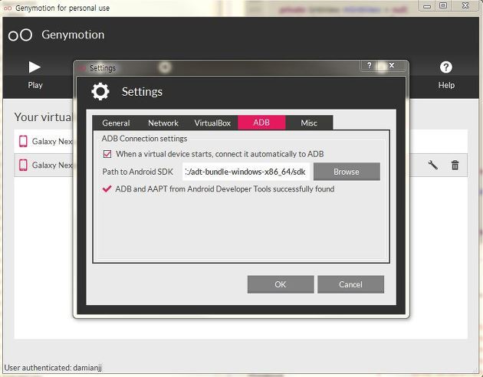Minimize the Genymotion main window
This screenshot has height=377, width=483.
(x=427, y=5)
